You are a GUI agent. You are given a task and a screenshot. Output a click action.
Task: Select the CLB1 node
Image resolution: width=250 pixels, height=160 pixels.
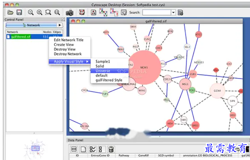coord(193,74)
